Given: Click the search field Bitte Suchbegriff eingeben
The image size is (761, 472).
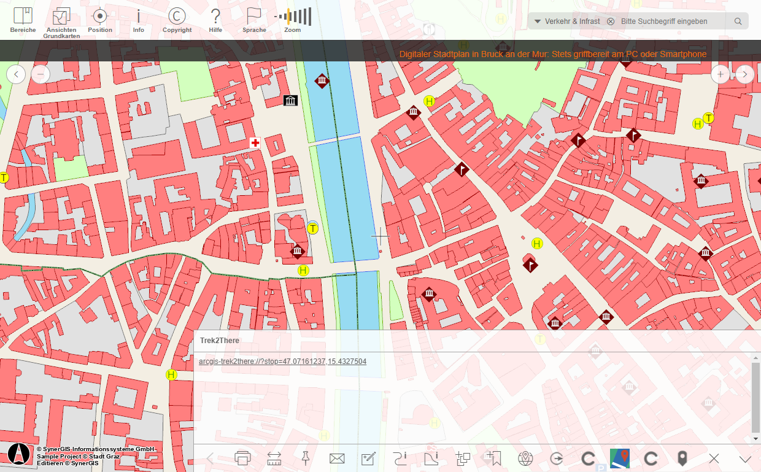Looking at the screenshot, I should tap(672, 21).
